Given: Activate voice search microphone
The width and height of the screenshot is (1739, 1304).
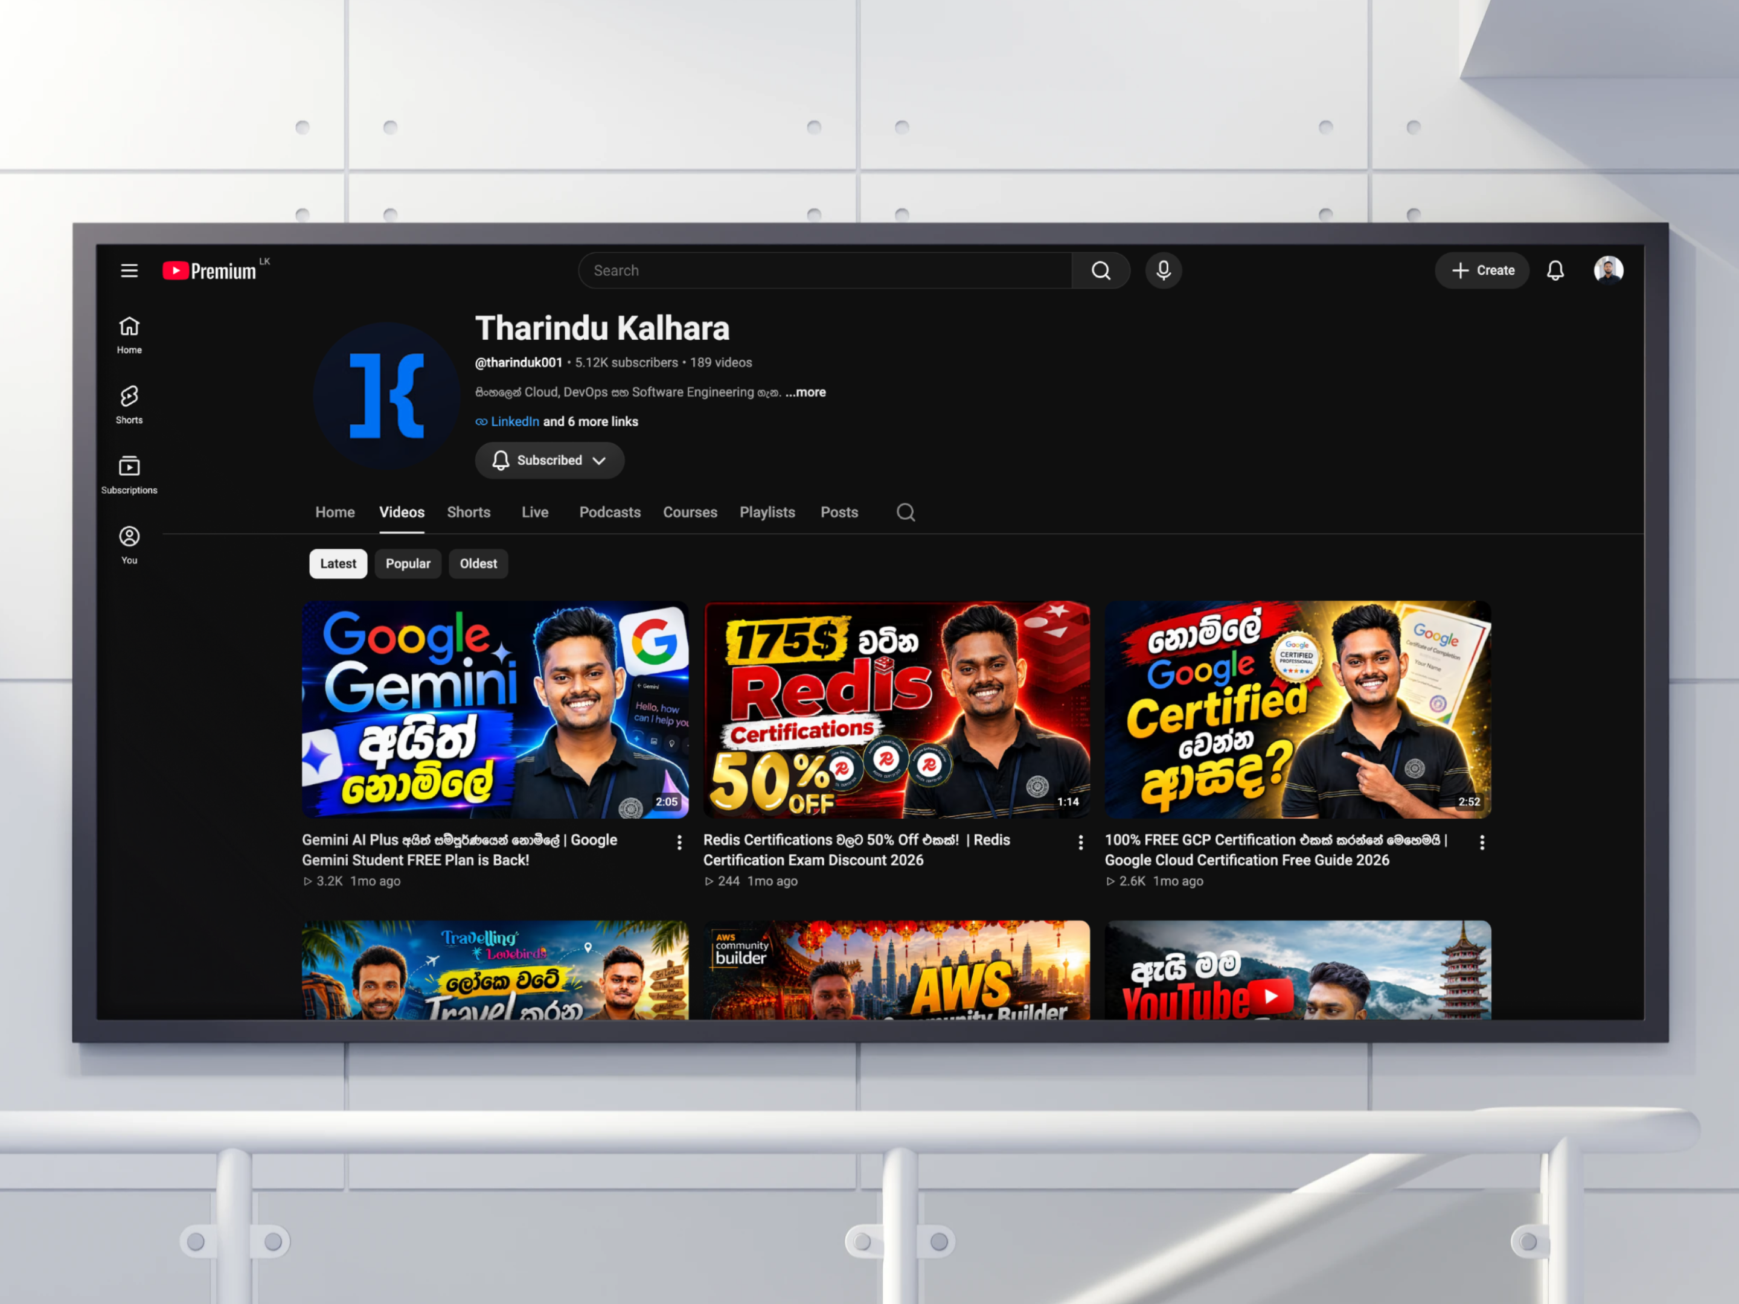Looking at the screenshot, I should (x=1164, y=270).
